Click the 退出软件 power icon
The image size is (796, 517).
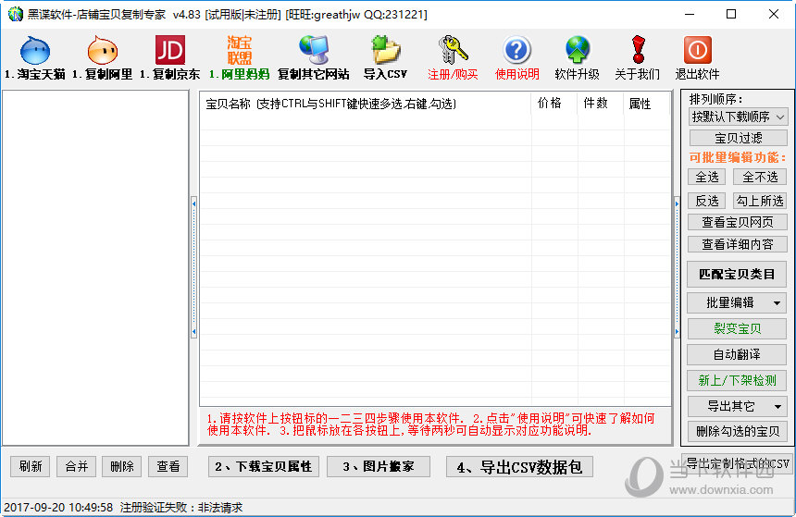click(x=697, y=51)
